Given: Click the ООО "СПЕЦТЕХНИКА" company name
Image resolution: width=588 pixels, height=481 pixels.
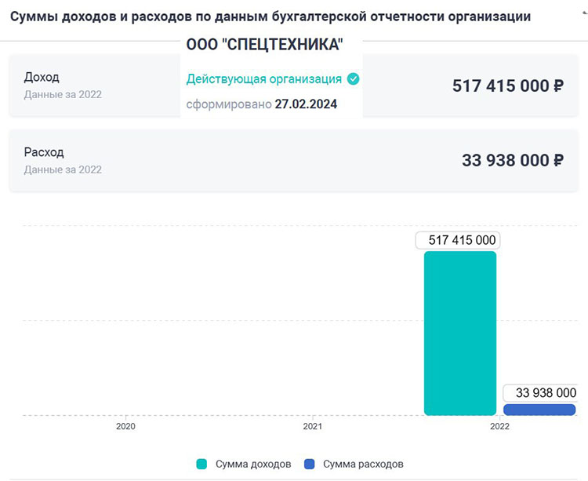Looking at the screenshot, I should tap(265, 46).
